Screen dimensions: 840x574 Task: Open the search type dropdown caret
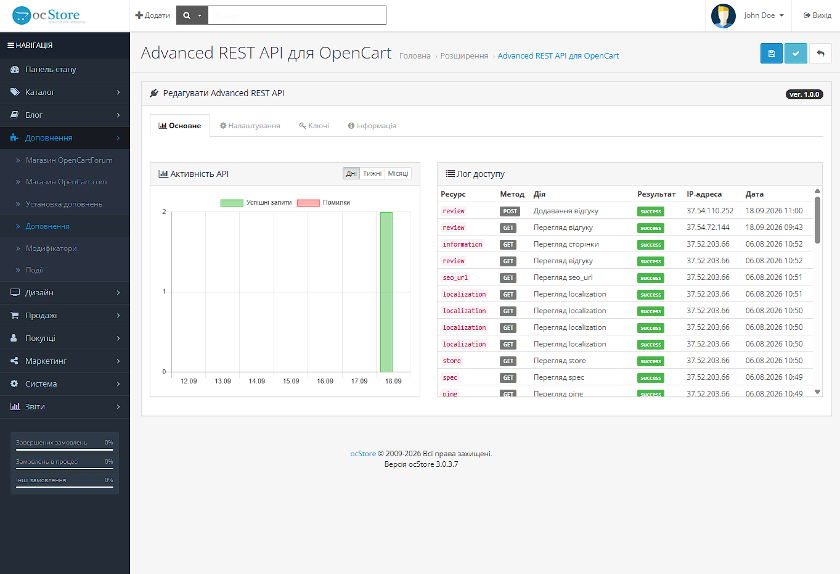tap(200, 15)
